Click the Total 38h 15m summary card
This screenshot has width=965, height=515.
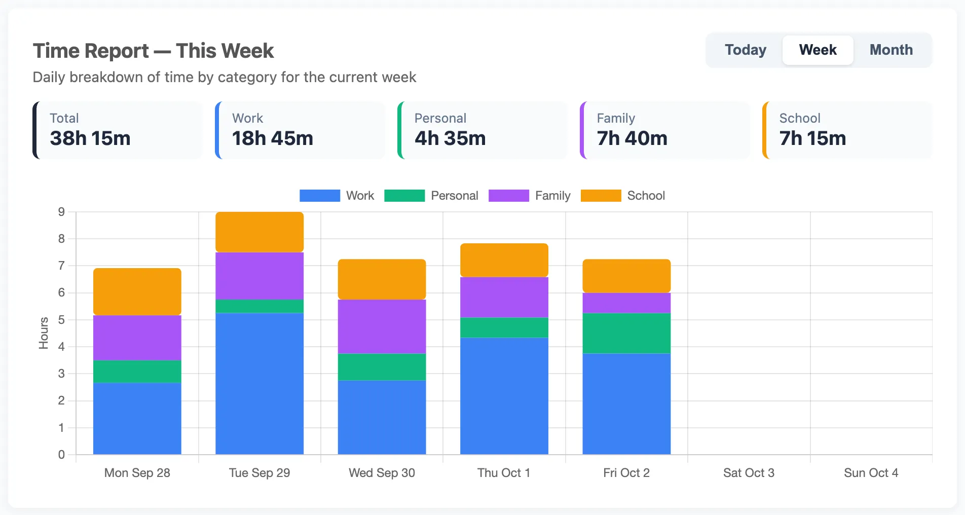click(x=118, y=130)
